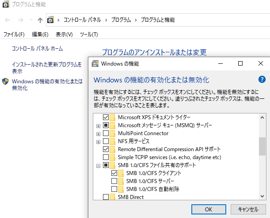Screen dimensions: 270x218
Task: Uncheck Microsoft XPS ドキュメント ライター checkbox
Action: pos(106,117)
